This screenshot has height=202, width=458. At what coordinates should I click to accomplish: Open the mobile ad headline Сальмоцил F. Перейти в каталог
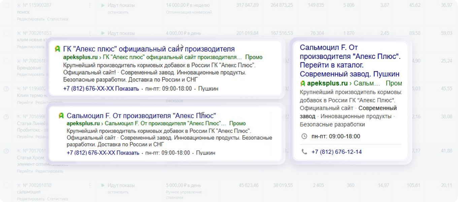point(350,61)
